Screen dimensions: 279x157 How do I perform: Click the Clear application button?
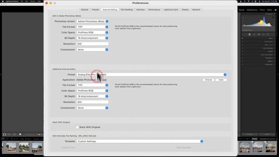221,80
